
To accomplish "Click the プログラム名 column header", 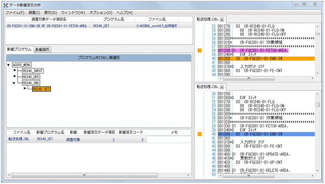I will (x=114, y=19).
